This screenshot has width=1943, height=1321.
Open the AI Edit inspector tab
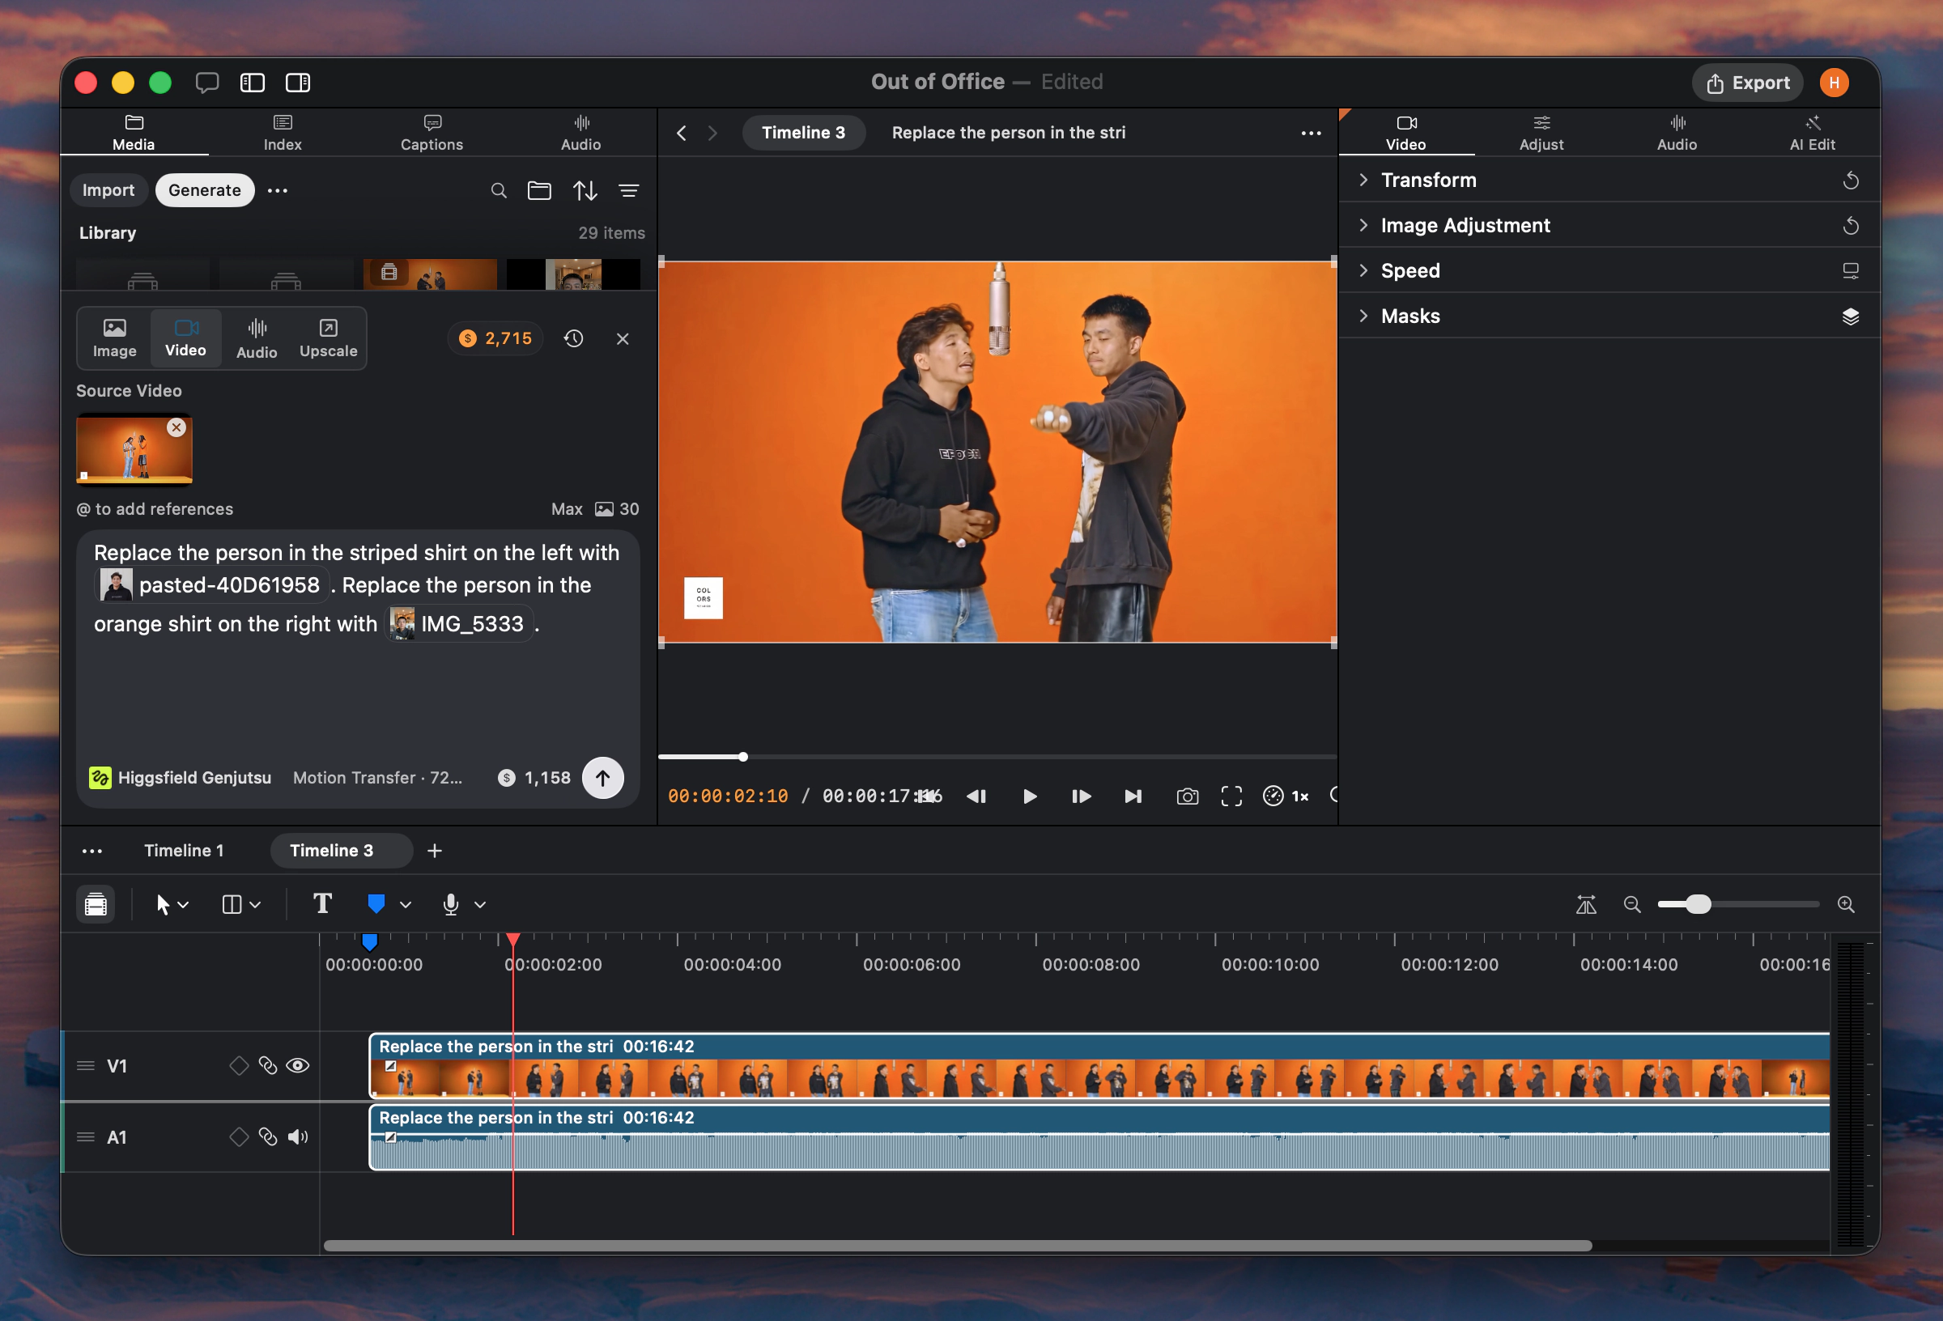point(1812,132)
